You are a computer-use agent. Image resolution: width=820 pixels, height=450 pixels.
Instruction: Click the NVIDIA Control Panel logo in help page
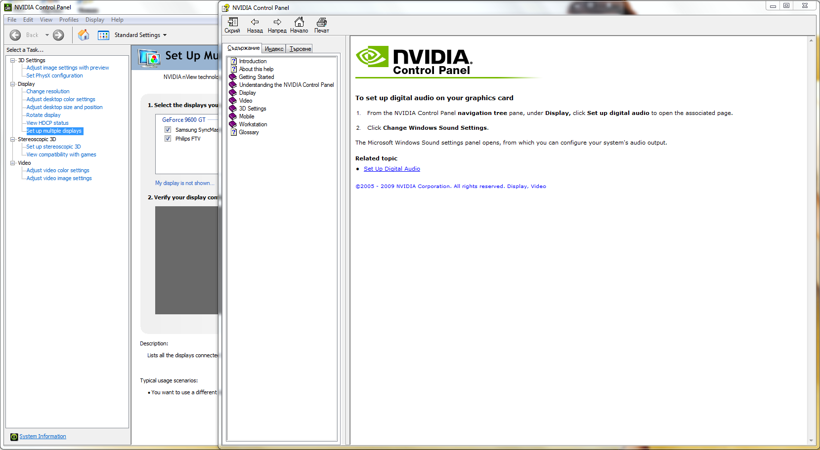(414, 61)
